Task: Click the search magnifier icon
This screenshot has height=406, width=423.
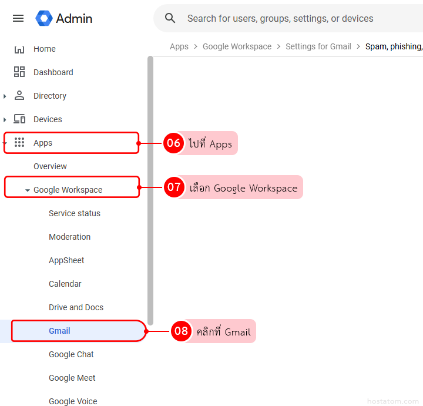Action: pyautogui.click(x=170, y=18)
